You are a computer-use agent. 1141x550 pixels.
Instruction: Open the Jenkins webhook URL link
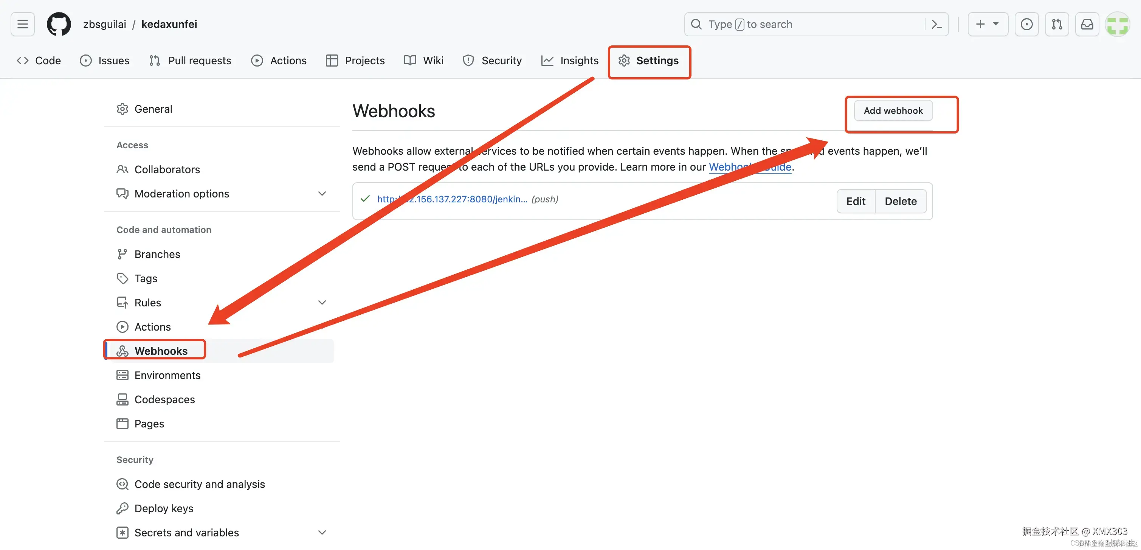[x=452, y=199]
